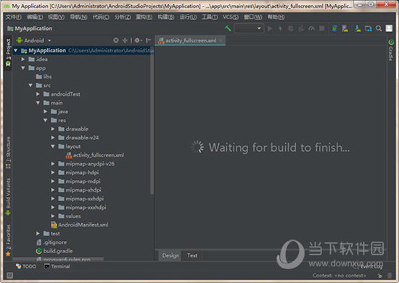Open the Project panel gear settings
The width and height of the screenshot is (399, 283).
click(138, 40)
